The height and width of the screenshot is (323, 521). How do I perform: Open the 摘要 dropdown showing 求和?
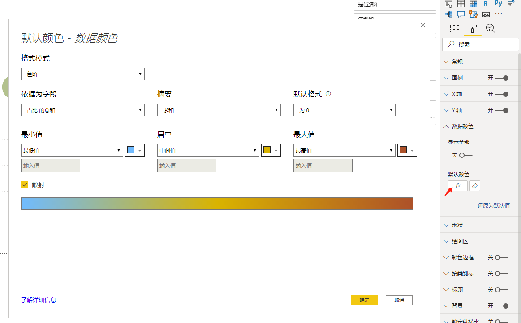click(x=219, y=110)
